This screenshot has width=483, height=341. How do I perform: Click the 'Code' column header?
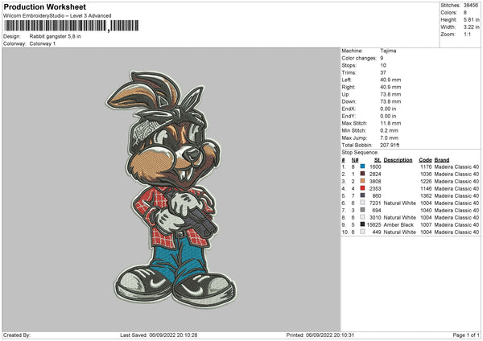pyautogui.click(x=425, y=160)
